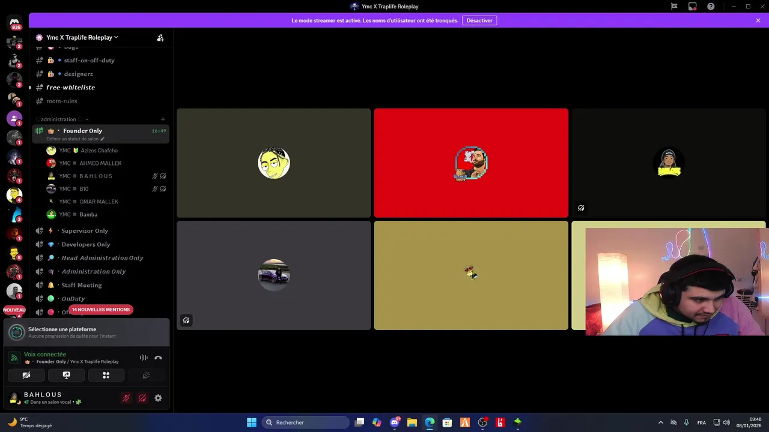Viewport: 769px width, 432px height.
Task: Undeafen headphones in user panel
Action: coord(142,398)
